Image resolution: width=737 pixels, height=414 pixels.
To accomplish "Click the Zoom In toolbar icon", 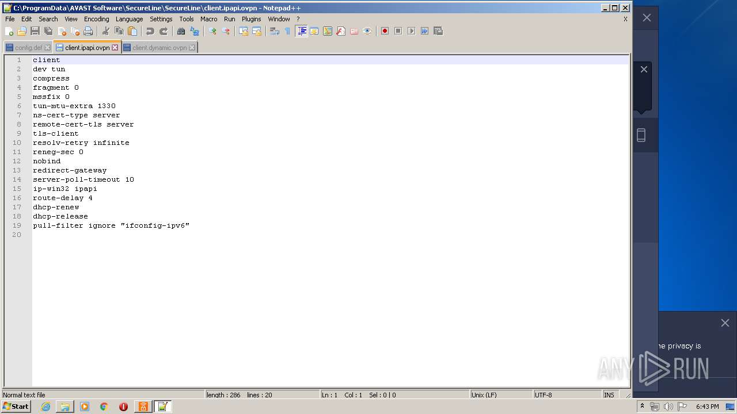I will click(212, 31).
